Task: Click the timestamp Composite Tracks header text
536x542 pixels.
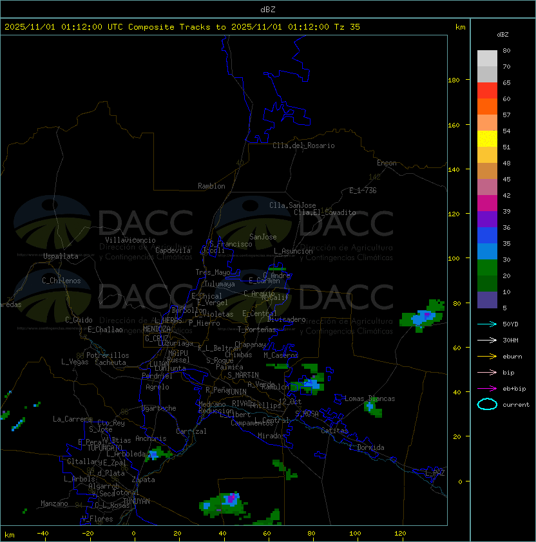Action: [182, 27]
